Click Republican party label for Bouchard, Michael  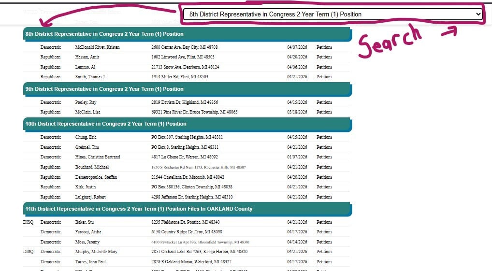tap(50, 167)
